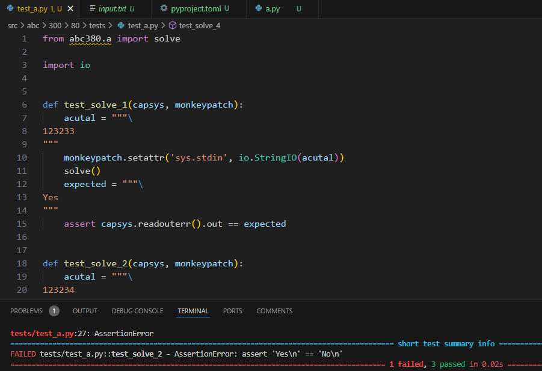The width and height of the screenshot is (542, 371).
Task: Click the 1 failed result text
Action: click(406, 364)
